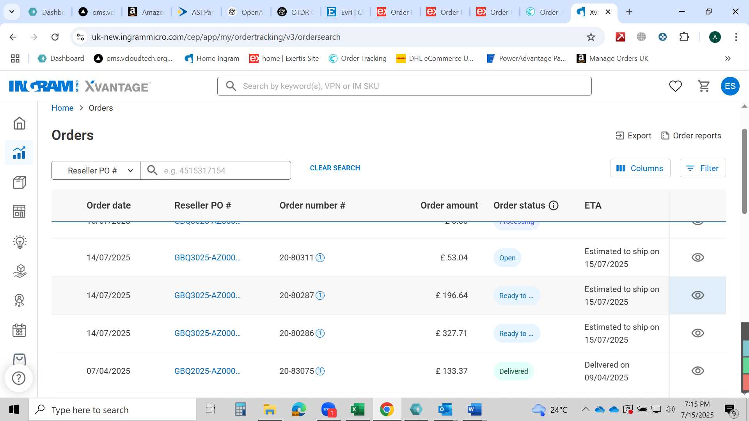The height and width of the screenshot is (421, 749).
Task: Open the help question mark button
Action: click(x=19, y=378)
